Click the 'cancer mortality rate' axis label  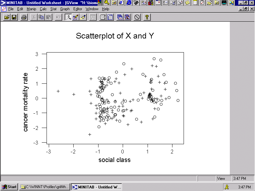[x=25, y=102]
